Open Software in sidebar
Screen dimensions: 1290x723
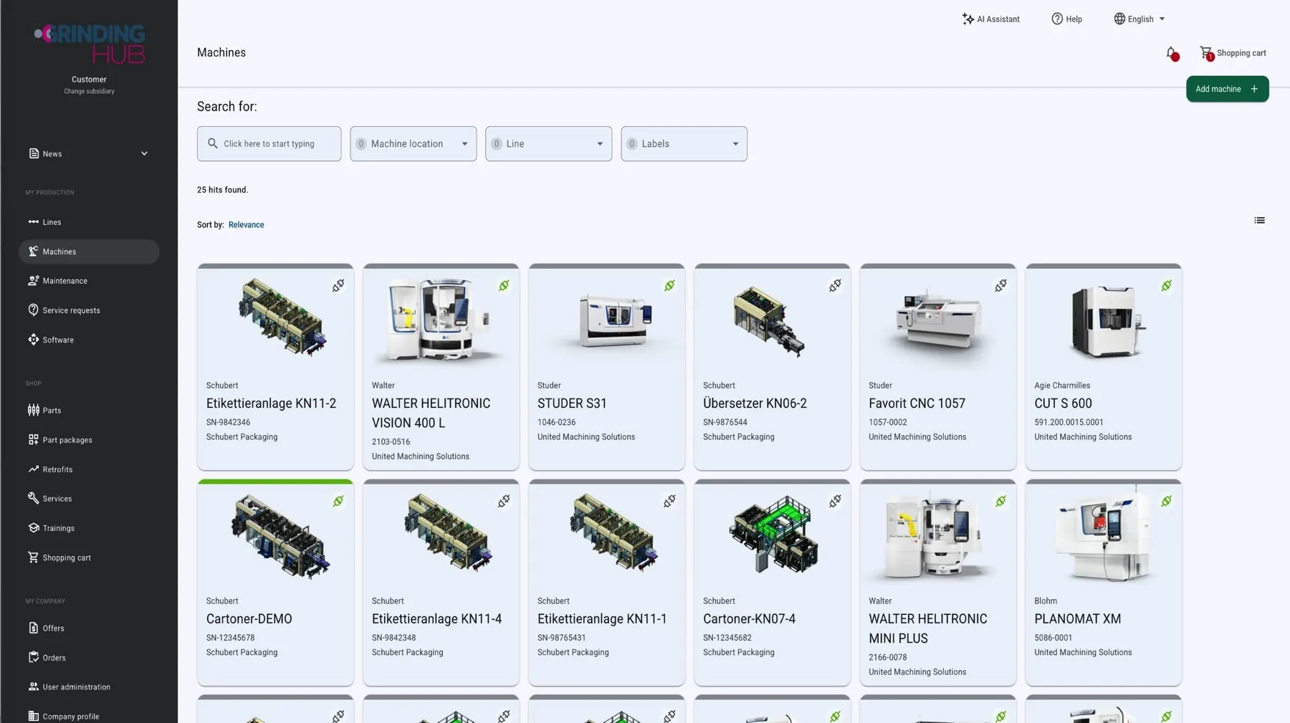[x=89, y=340]
